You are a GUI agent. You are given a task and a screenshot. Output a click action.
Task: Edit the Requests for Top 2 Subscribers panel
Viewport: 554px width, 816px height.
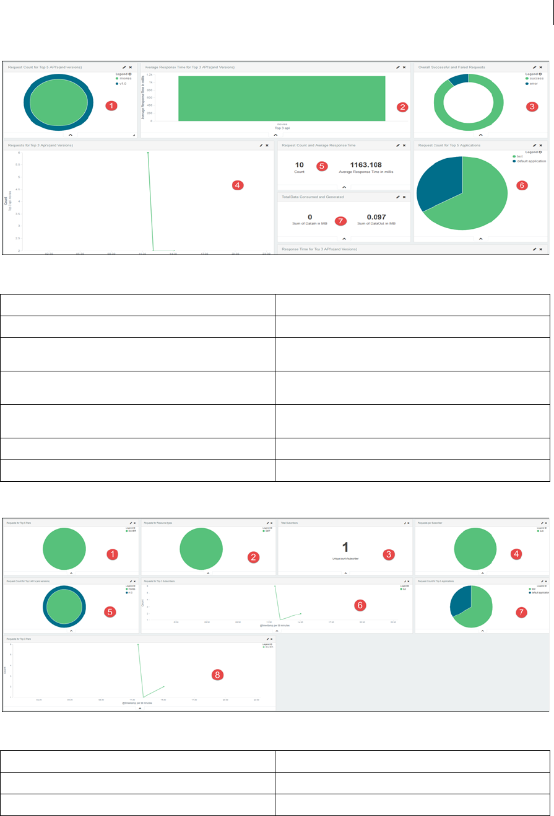404,582
